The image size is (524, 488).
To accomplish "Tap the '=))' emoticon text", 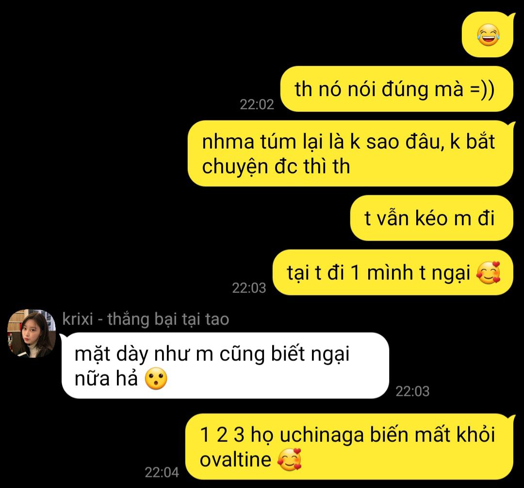I will 482,90.
